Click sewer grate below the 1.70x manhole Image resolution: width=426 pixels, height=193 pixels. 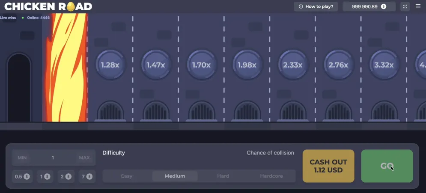[x=202, y=111]
